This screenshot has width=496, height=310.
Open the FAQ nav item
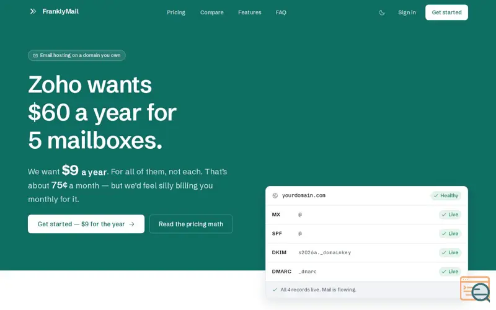[281, 12]
